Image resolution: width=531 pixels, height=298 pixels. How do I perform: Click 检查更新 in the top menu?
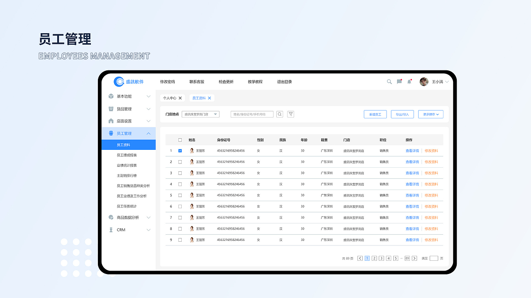click(x=226, y=82)
